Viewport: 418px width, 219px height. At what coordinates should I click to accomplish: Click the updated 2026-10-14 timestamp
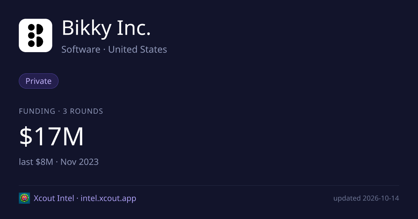pos(366,198)
